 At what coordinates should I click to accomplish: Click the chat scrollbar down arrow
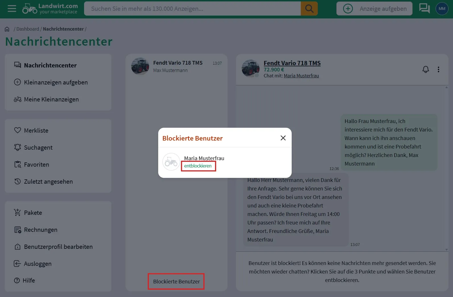[446, 250]
